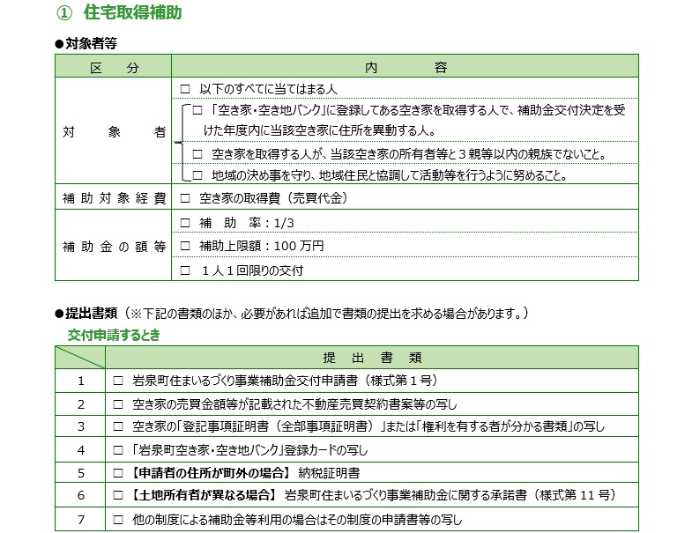Check the 納税証明書 checkbox
692x533 pixels.
118,473
